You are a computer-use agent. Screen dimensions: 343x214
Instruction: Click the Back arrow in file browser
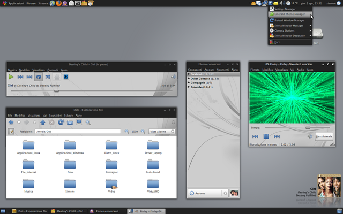coord(11,123)
